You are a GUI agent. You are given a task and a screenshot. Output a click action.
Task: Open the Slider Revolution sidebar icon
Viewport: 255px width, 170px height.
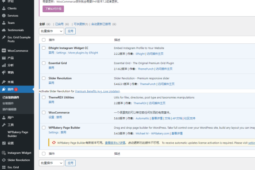coord(4,160)
